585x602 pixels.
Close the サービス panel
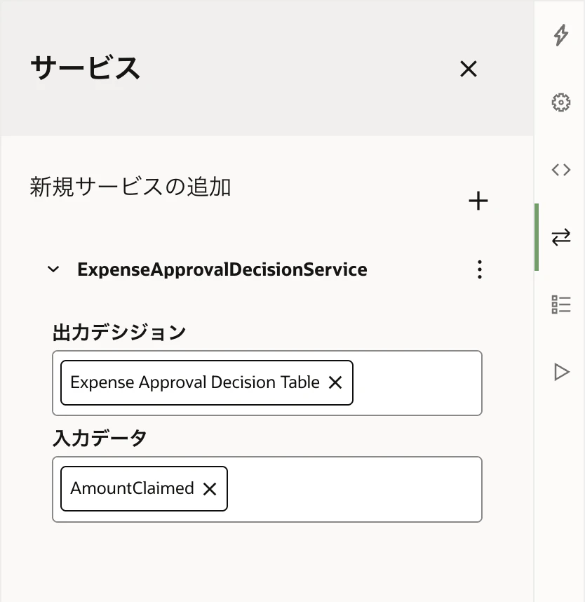(469, 69)
